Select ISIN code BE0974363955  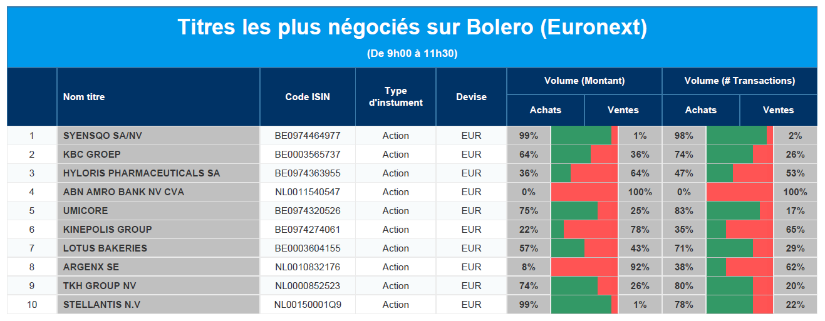pos(307,173)
